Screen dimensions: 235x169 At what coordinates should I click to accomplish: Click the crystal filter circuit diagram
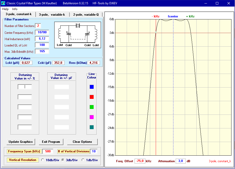(78, 35)
